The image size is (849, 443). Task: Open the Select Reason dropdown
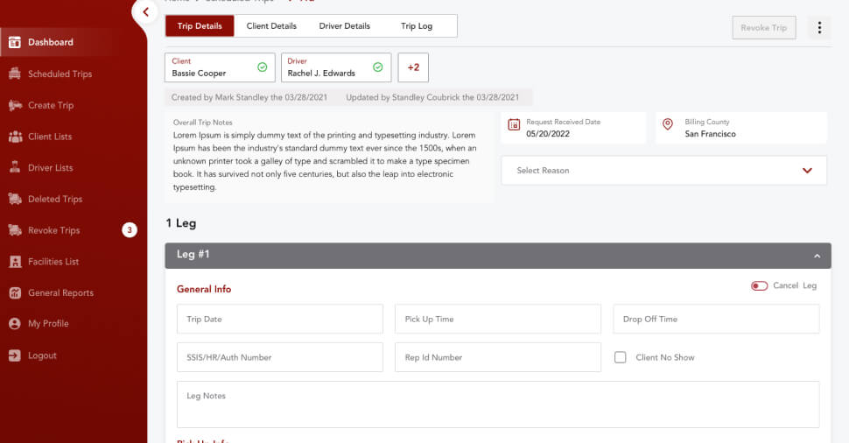tap(663, 171)
